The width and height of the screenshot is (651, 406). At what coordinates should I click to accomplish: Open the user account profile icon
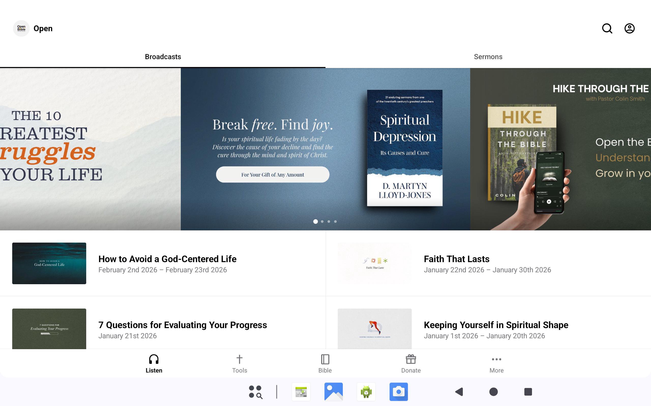coord(629,28)
